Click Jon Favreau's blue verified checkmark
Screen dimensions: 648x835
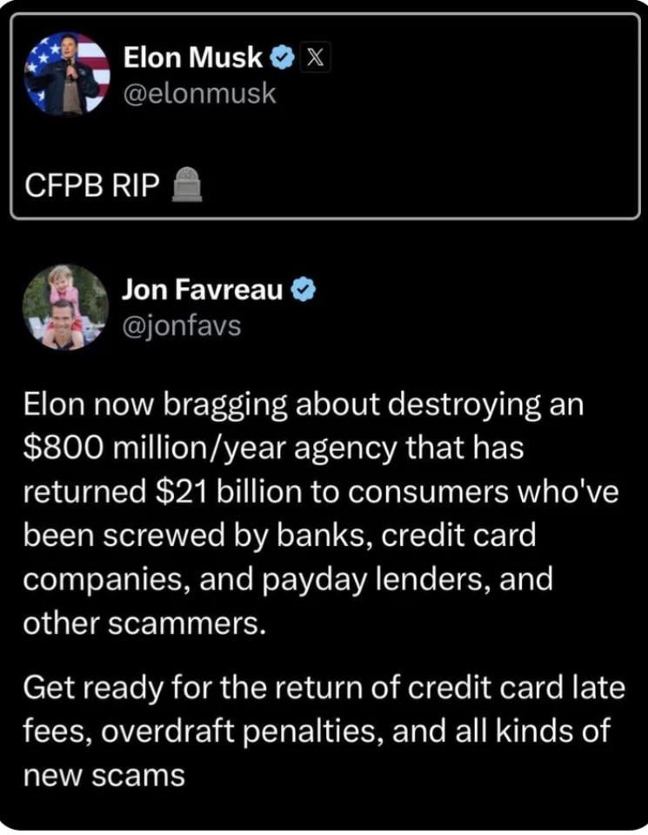pyautogui.click(x=304, y=290)
